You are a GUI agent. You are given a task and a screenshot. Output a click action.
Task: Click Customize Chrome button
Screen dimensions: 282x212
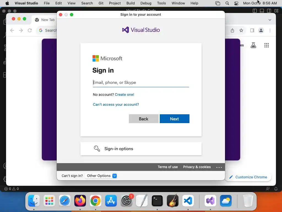(x=248, y=177)
